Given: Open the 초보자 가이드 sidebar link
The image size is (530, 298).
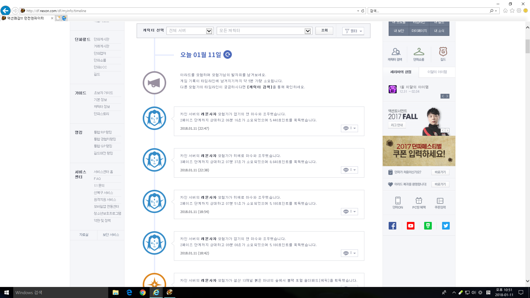Looking at the screenshot, I should (x=103, y=93).
